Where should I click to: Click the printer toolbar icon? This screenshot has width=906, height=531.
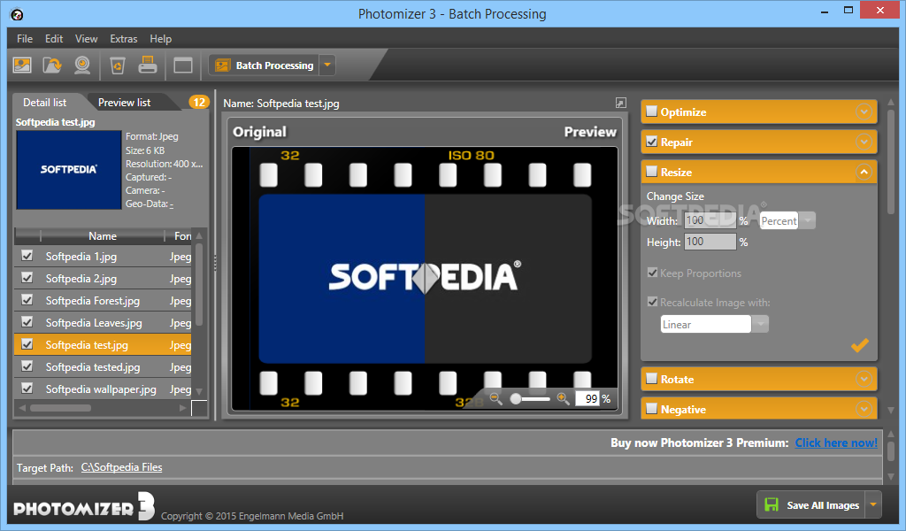pos(148,65)
